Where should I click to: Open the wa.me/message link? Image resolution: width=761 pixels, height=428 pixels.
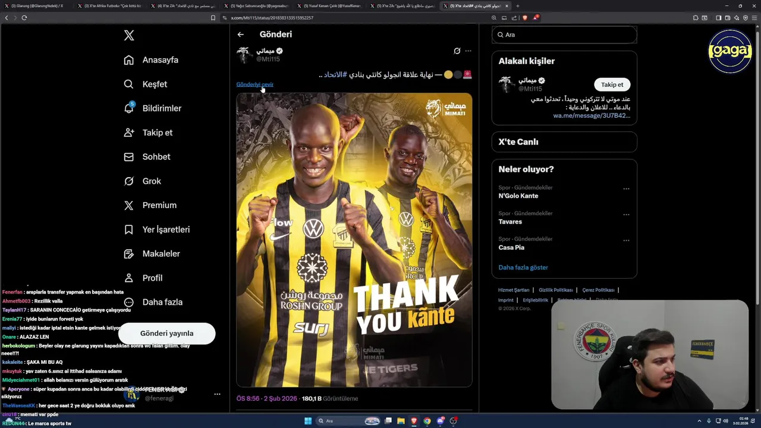592,115
